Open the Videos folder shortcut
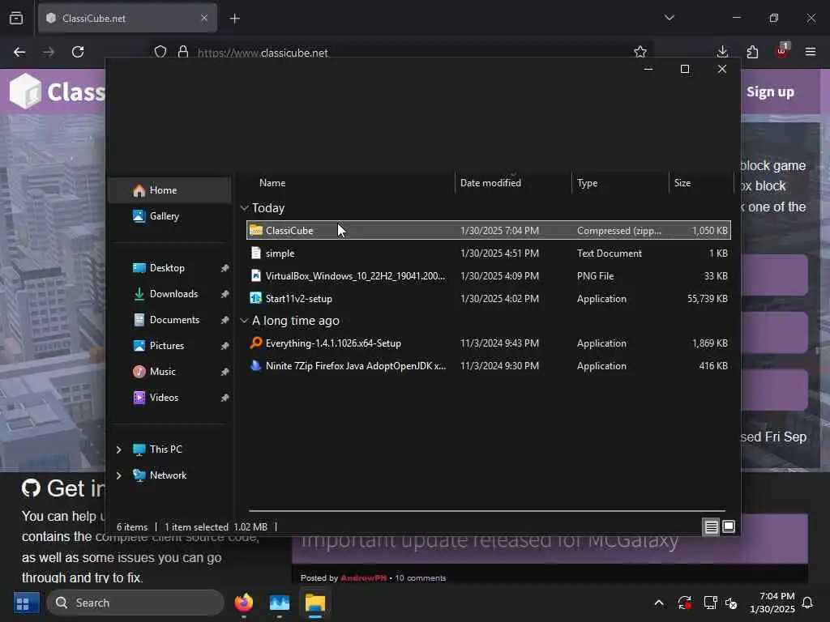Screen dimensions: 830x622 click(x=164, y=397)
